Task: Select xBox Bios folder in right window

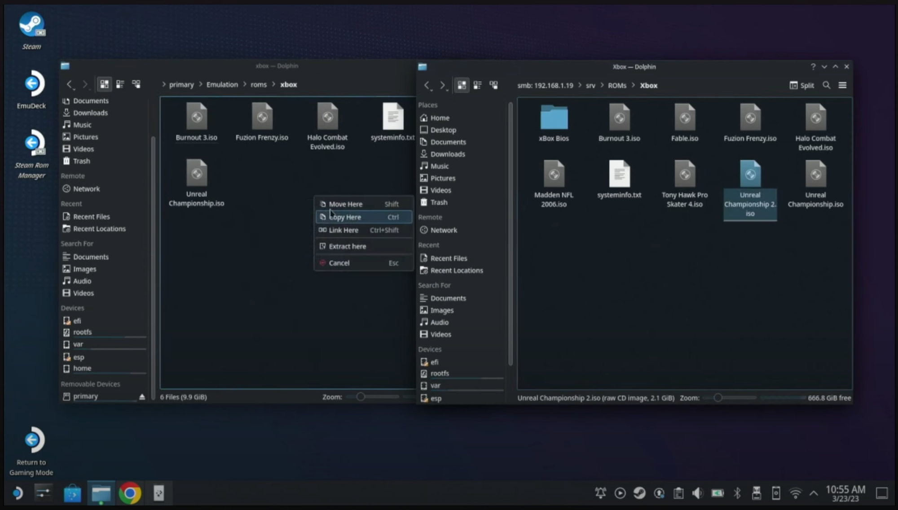Action: coord(554,123)
